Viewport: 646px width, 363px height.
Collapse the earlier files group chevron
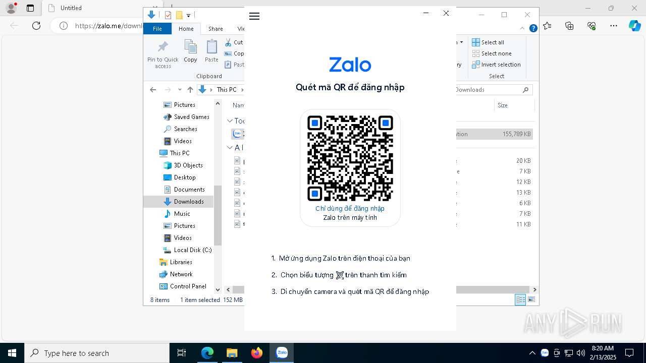point(230,148)
